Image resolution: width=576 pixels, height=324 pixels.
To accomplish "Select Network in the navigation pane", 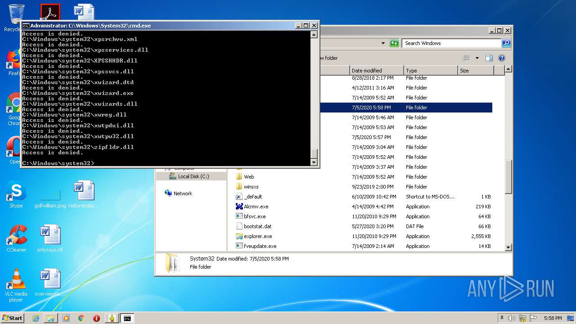I will (x=178, y=193).
